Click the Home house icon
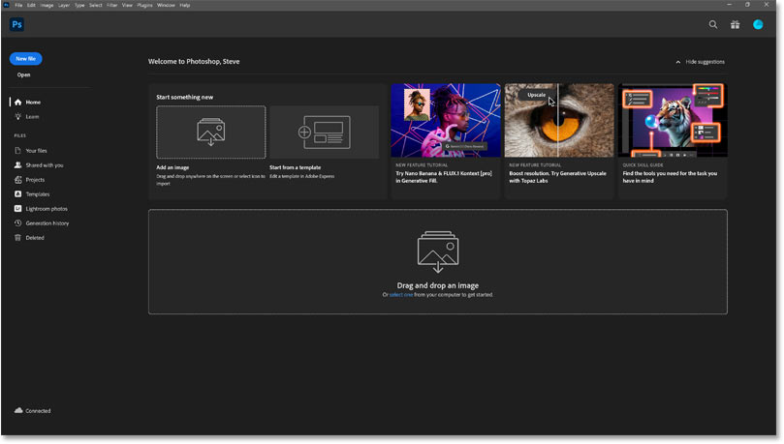 coord(18,103)
